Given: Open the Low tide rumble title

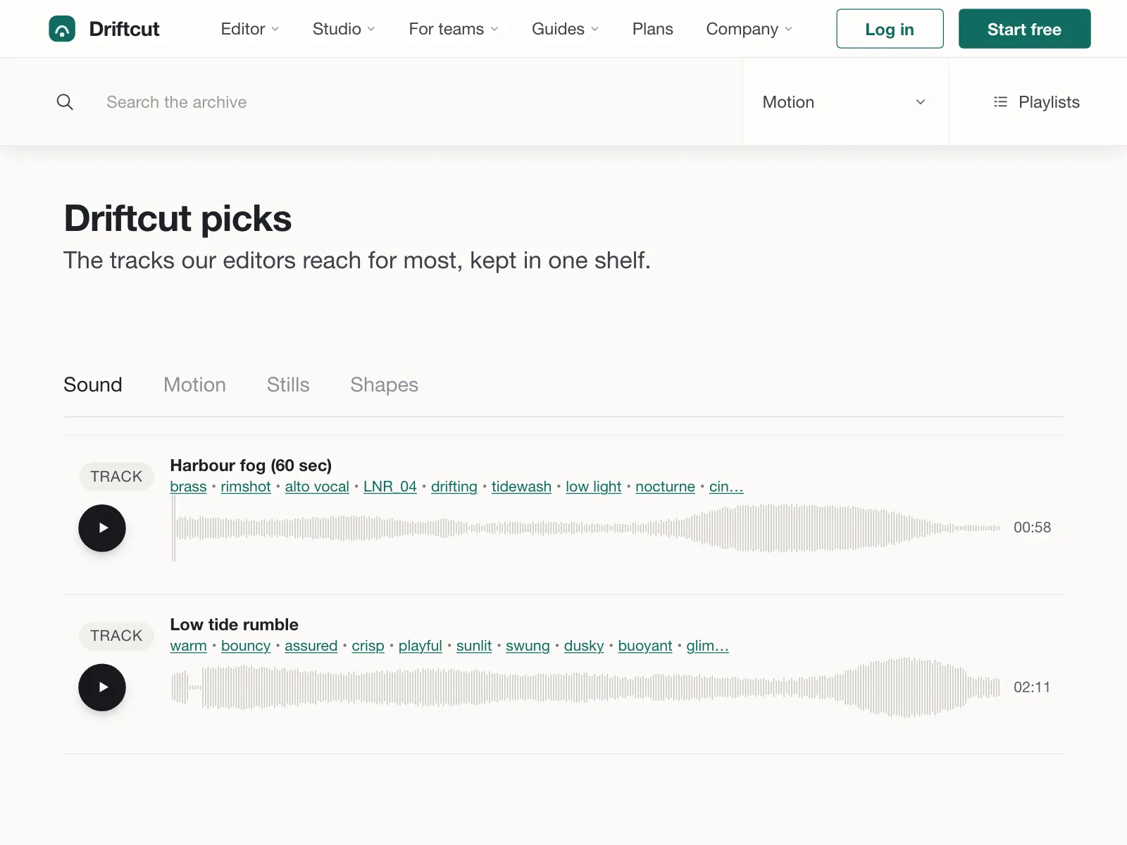Looking at the screenshot, I should click(x=234, y=625).
